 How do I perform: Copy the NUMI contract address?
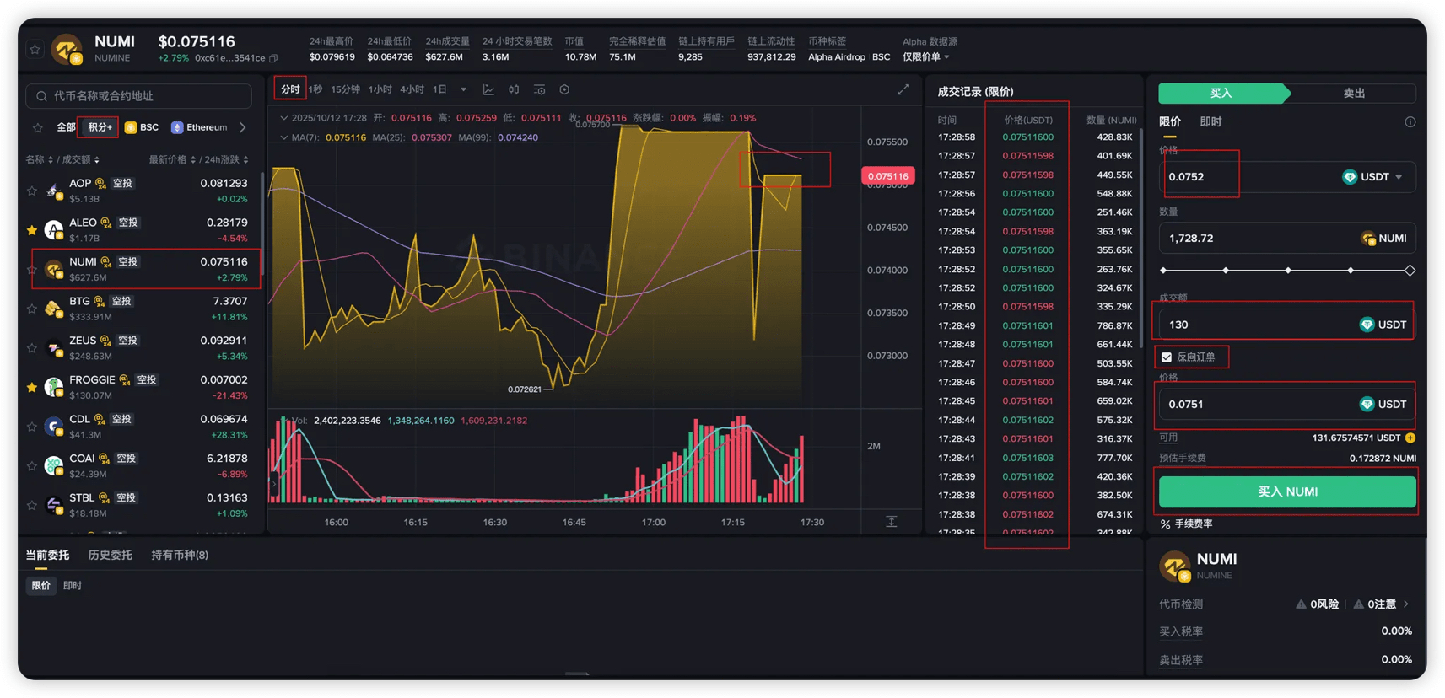click(x=273, y=58)
